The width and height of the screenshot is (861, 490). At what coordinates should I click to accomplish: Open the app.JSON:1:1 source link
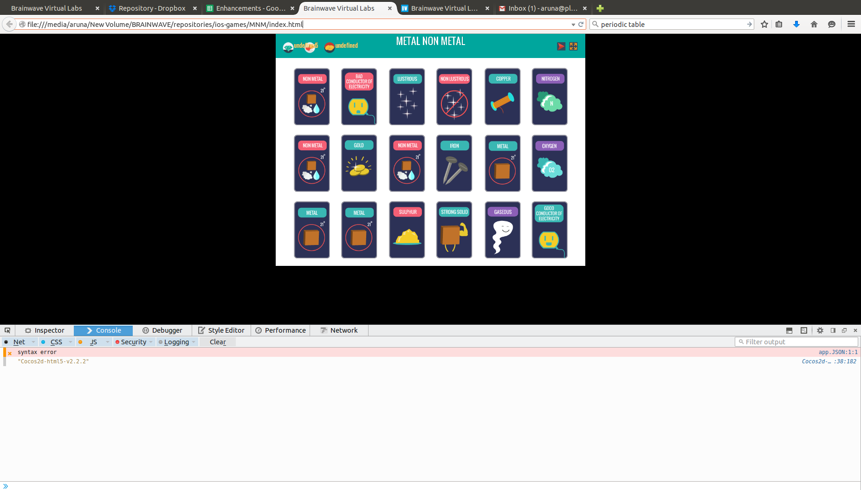[838, 352]
